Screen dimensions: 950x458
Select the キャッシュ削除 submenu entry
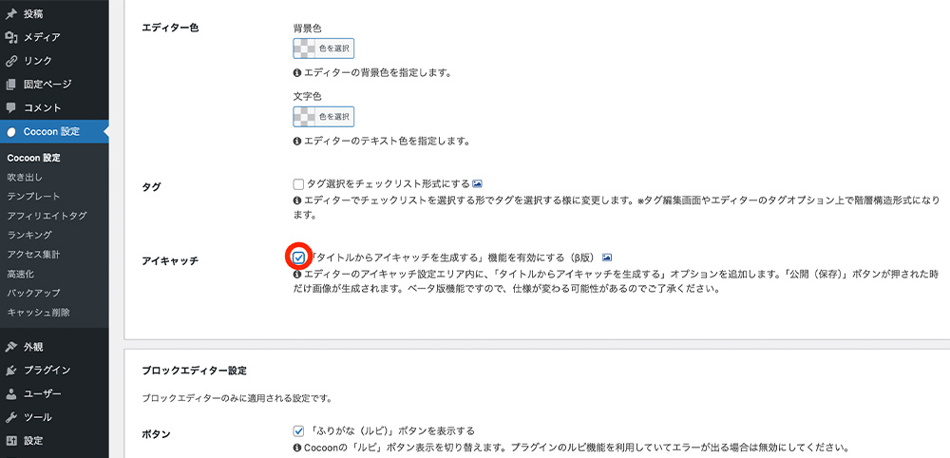pyautogui.click(x=38, y=312)
